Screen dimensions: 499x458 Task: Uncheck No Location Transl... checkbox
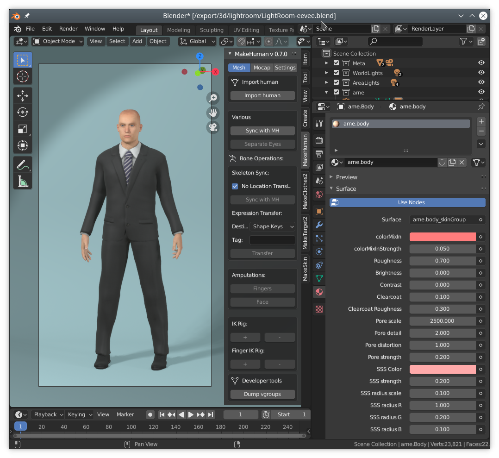click(x=235, y=186)
